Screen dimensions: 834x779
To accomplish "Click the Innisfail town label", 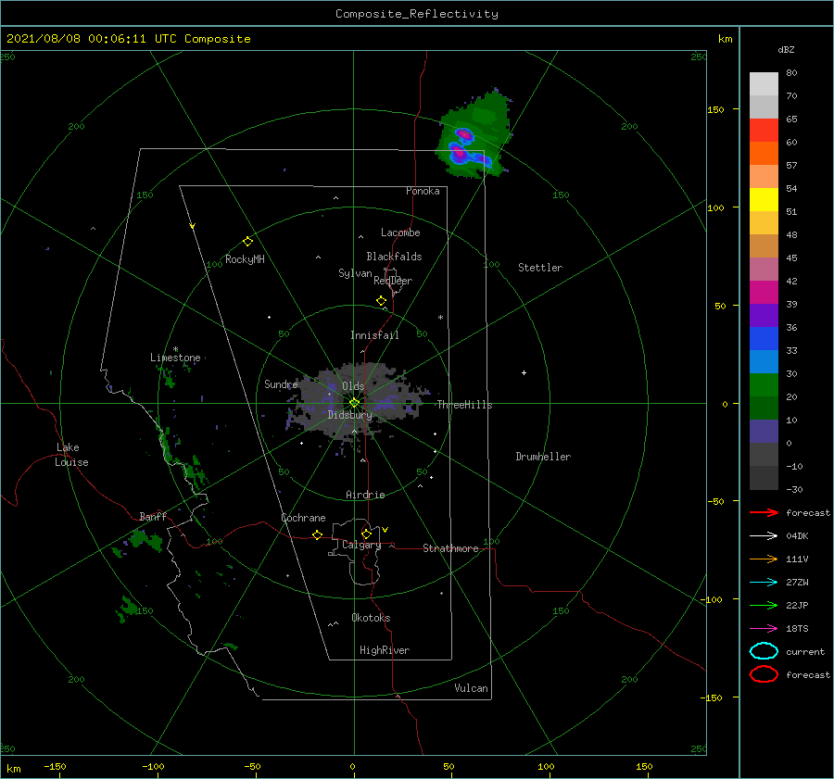I will point(374,335).
